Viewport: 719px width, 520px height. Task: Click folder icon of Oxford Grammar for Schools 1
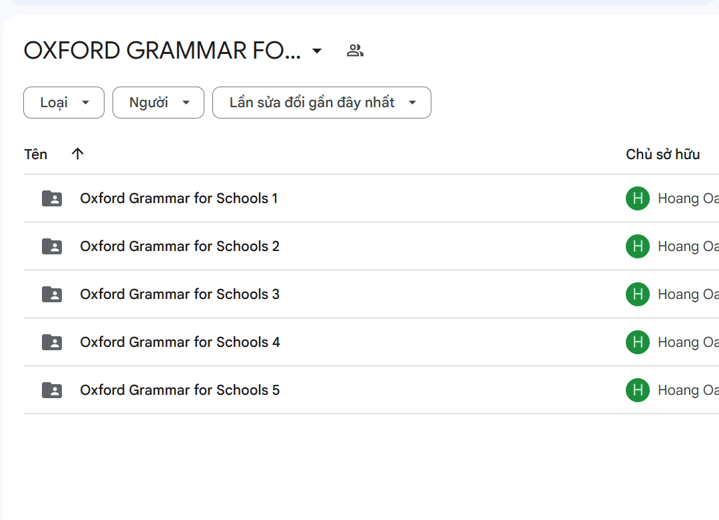click(52, 198)
